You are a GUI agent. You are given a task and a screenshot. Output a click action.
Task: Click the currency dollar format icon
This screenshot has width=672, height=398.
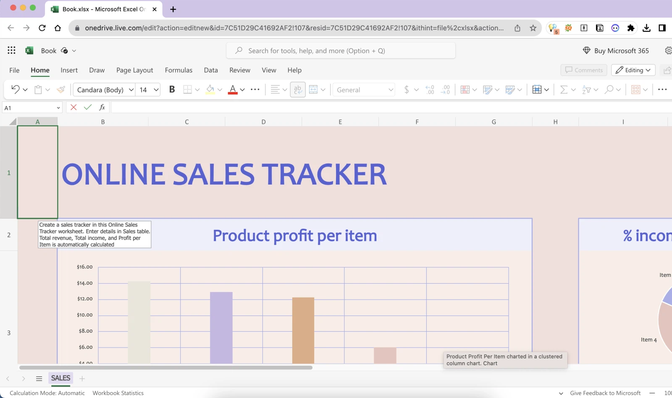(x=407, y=90)
